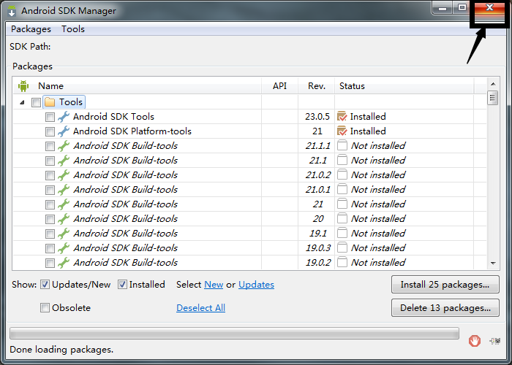The image size is (512, 365).
Task: Click the Status column header
Action: click(x=352, y=86)
